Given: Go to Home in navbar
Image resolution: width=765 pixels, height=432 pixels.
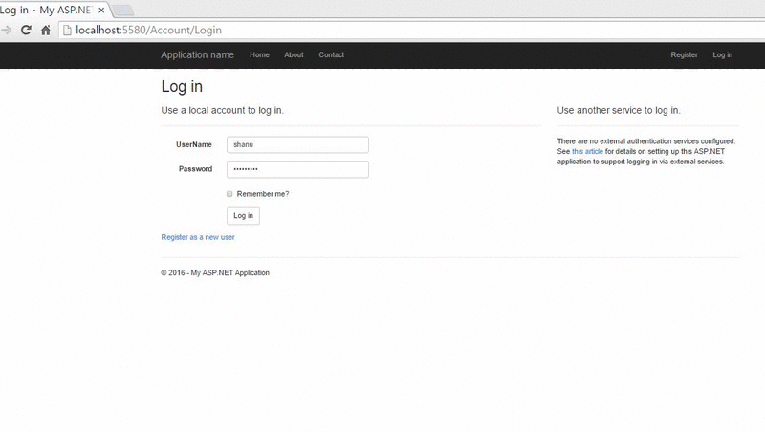Looking at the screenshot, I should tap(259, 55).
